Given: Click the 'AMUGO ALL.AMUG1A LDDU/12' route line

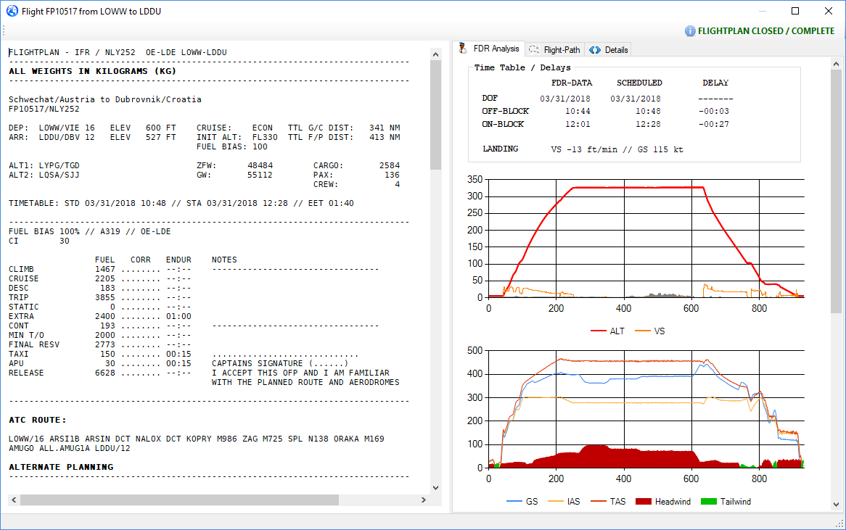Looking at the screenshot, I should [x=70, y=448].
